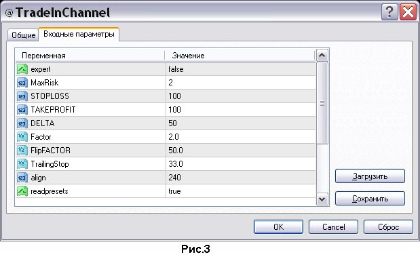Image resolution: width=420 pixels, height=257 pixels.
Task: Click the scrollbar down arrow
Action: click(322, 199)
